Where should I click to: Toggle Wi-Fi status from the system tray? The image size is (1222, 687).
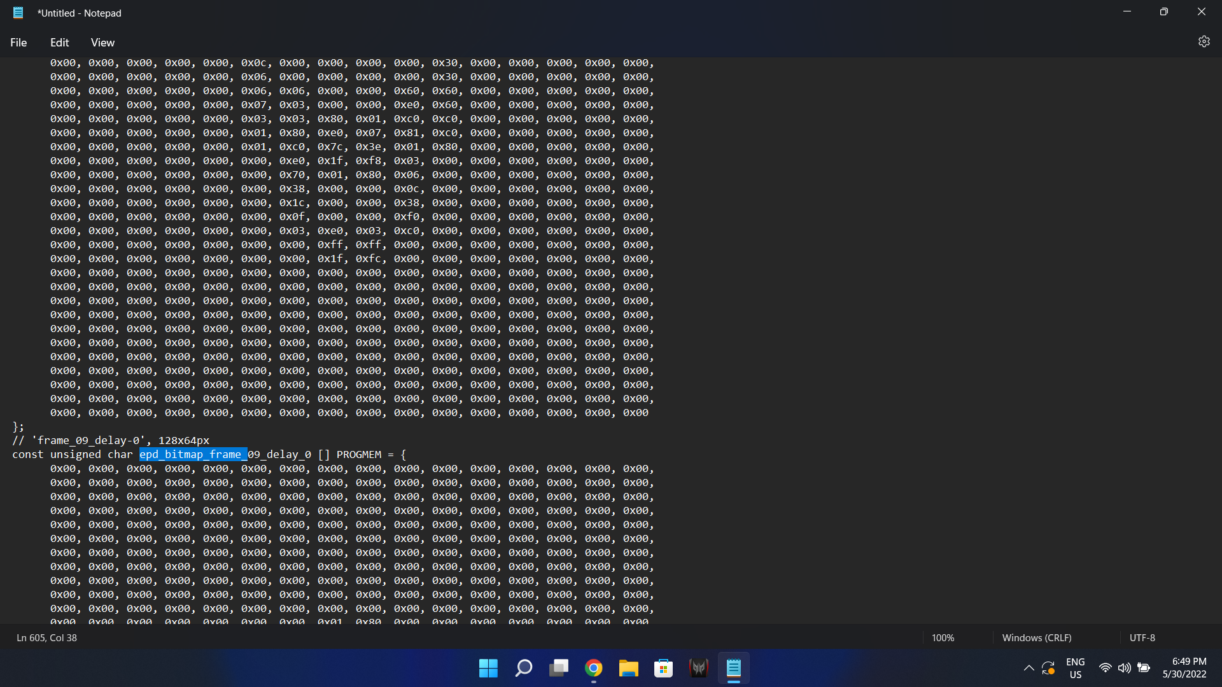1104,668
